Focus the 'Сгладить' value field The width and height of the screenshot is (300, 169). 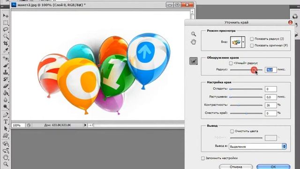(x=271, y=89)
